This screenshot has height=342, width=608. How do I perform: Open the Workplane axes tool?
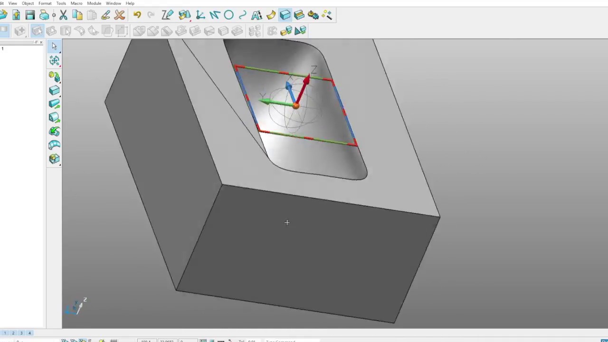click(x=200, y=15)
